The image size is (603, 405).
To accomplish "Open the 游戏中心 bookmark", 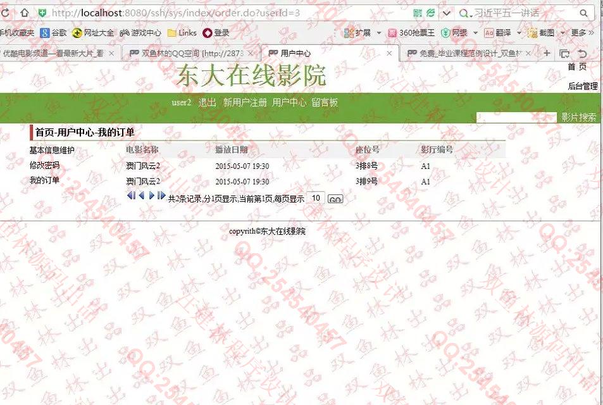I will pyautogui.click(x=140, y=33).
